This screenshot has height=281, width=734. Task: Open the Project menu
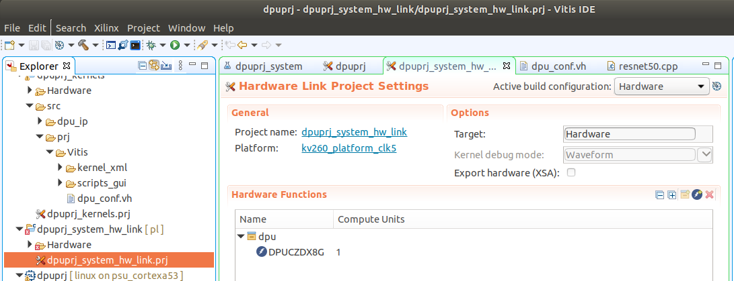144,28
